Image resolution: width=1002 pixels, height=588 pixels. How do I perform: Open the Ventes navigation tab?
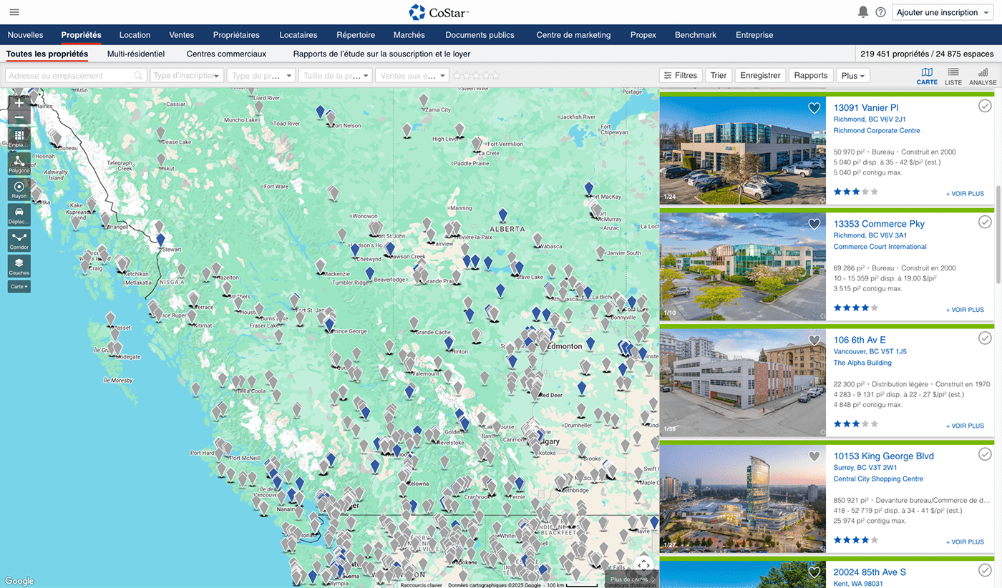coord(181,35)
